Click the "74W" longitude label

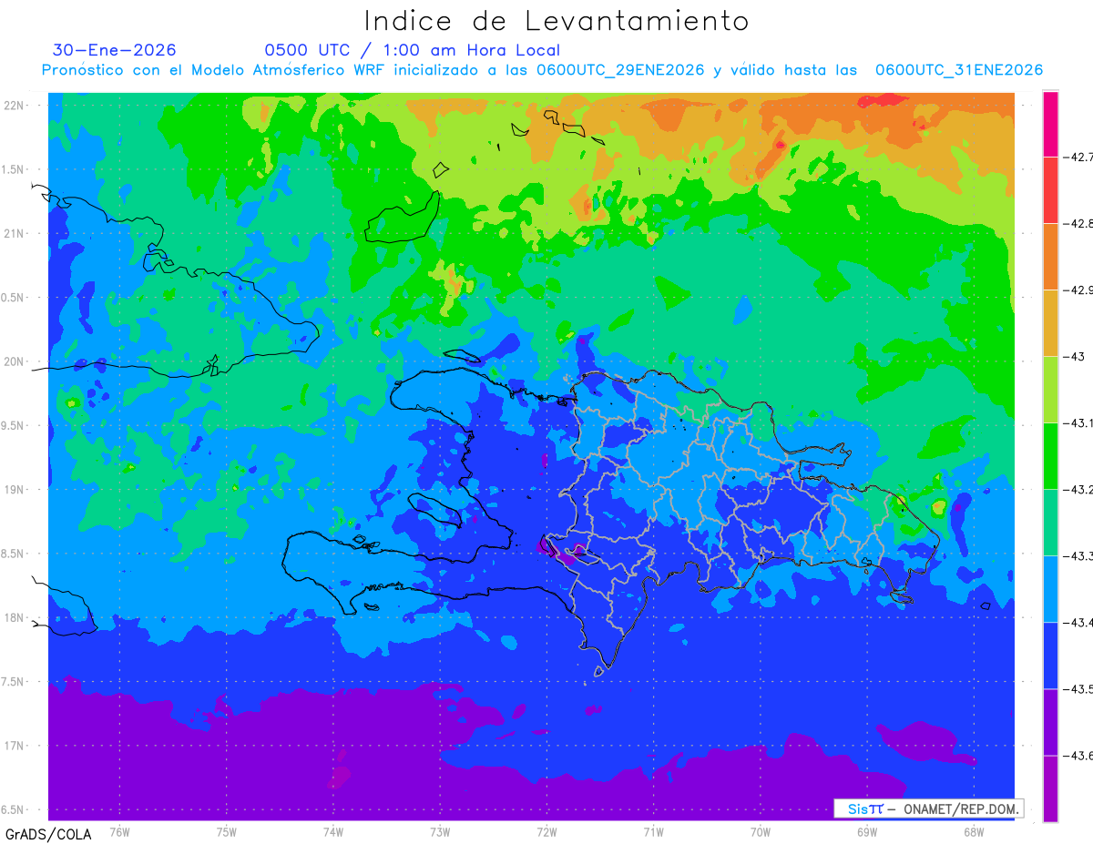pos(333,832)
